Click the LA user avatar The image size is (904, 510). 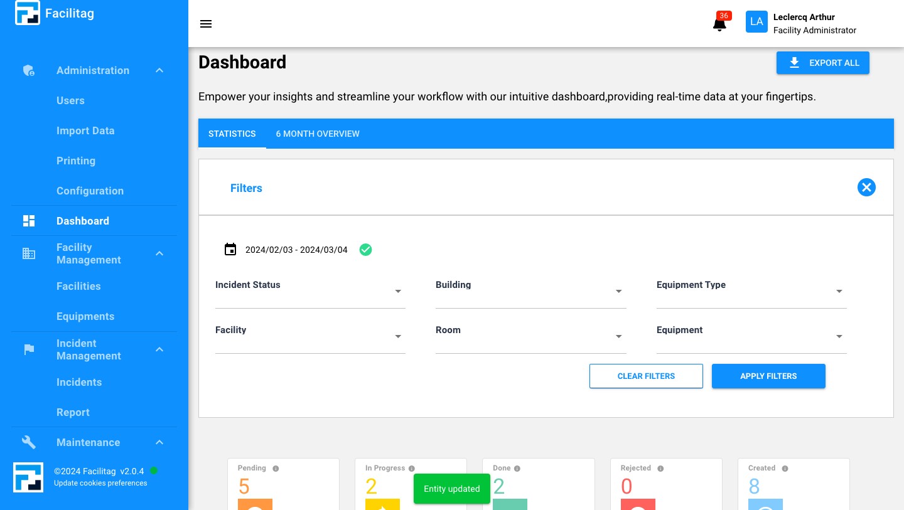pos(756,22)
